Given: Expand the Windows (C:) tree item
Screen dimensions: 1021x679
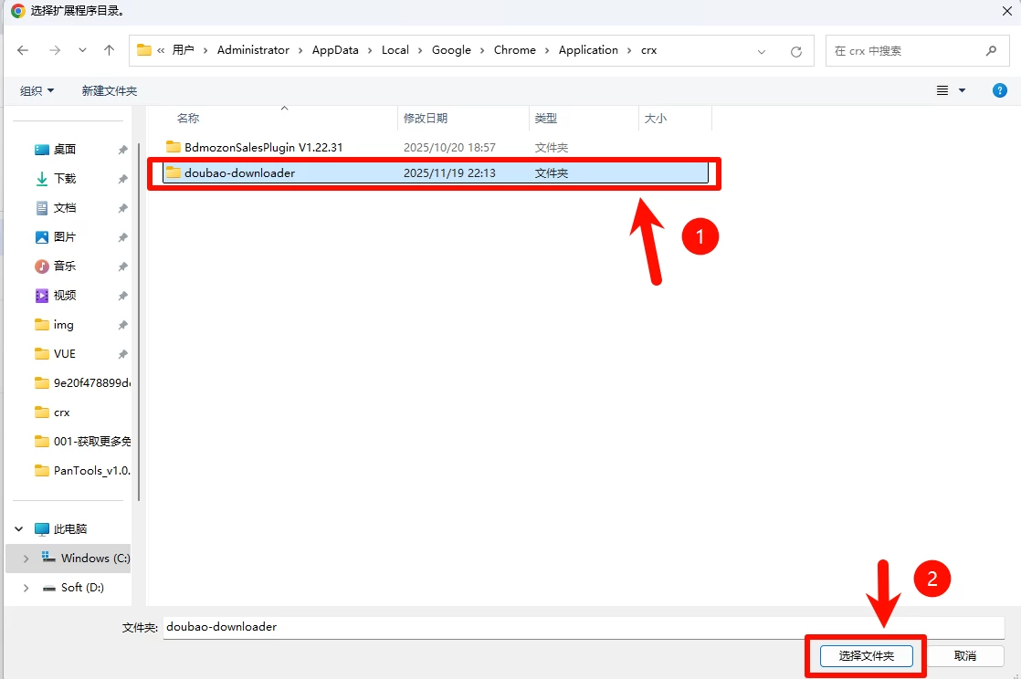Looking at the screenshot, I should [25, 558].
